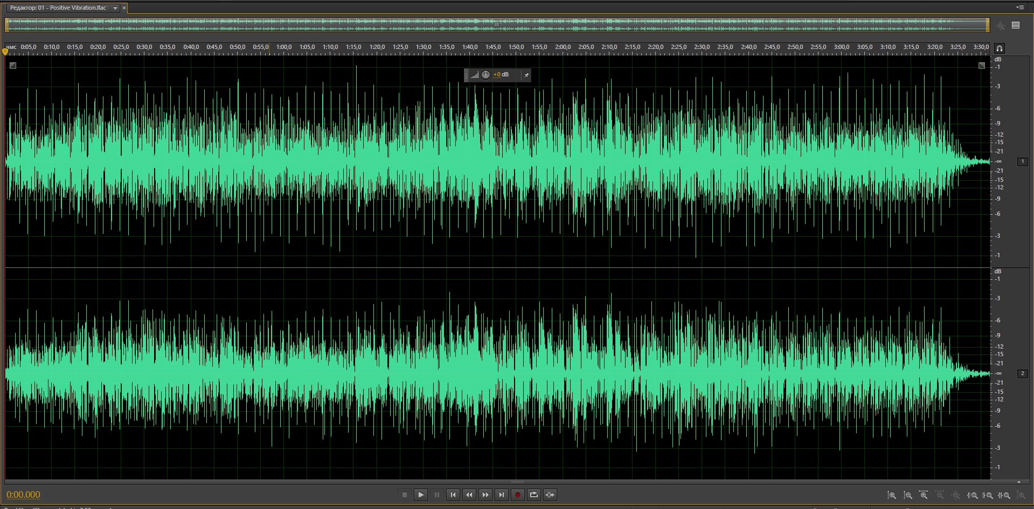The height and width of the screenshot is (509, 1034).
Task: Close the Positive Vibration.flac editor tab
Action: (x=124, y=8)
